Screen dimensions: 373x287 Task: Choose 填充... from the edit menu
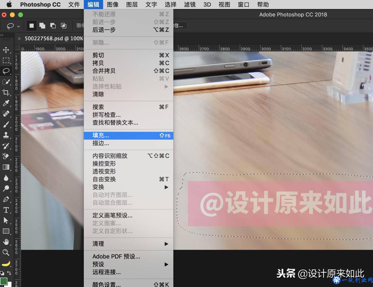pos(128,136)
